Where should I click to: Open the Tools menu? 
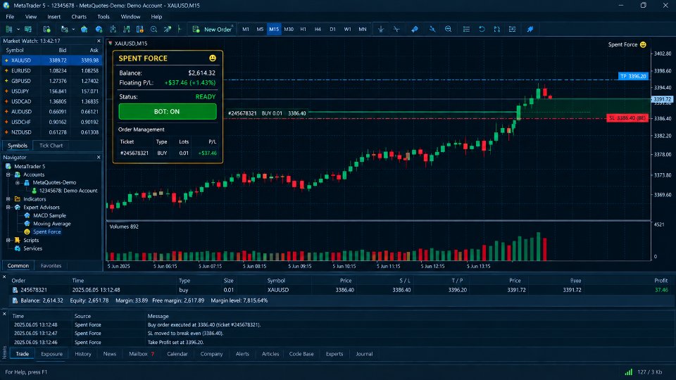click(x=104, y=17)
